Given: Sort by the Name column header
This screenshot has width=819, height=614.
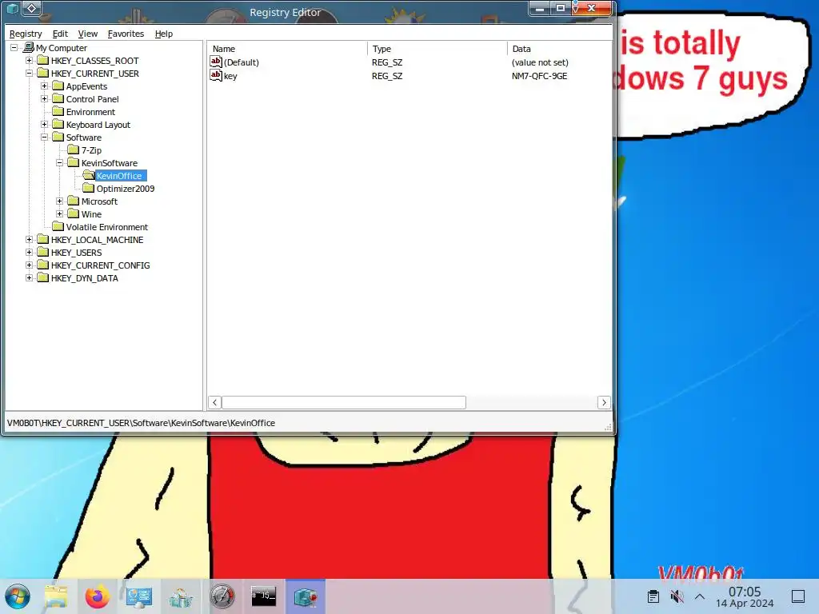Looking at the screenshot, I should 287,49.
